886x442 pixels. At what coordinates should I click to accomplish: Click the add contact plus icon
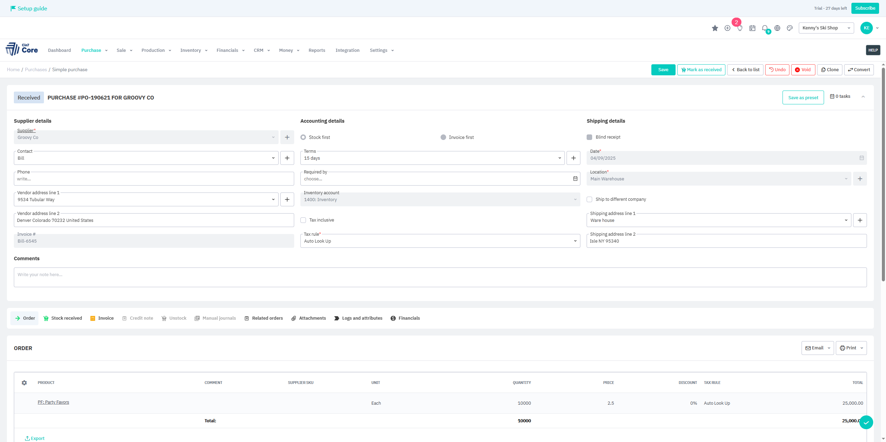click(x=287, y=158)
